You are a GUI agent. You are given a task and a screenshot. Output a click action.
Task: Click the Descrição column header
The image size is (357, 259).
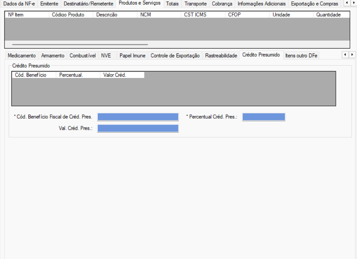click(115, 14)
